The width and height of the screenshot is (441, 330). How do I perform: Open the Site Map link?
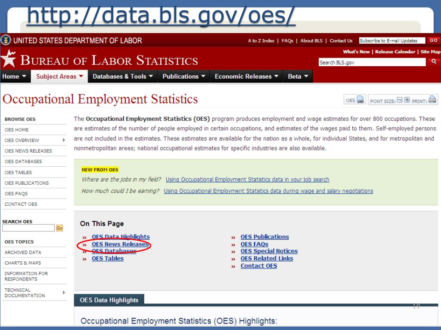pos(430,52)
